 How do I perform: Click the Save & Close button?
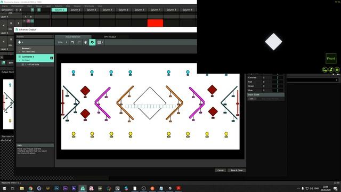point(237,170)
